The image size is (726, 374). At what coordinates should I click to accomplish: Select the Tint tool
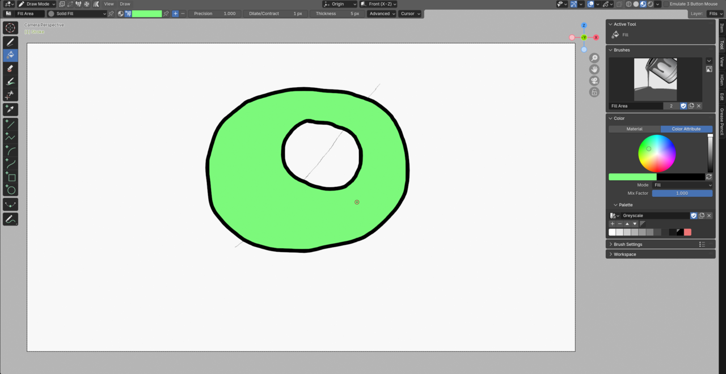coord(10,81)
